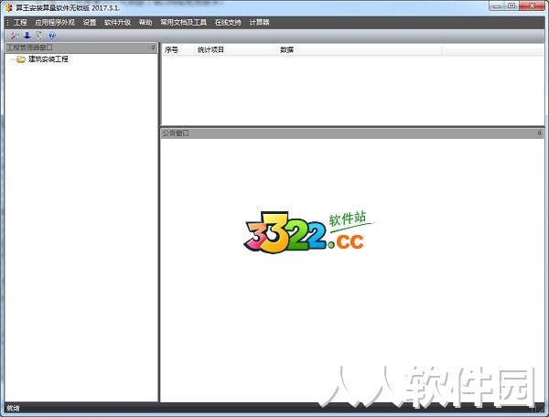This screenshot has width=549, height=417.
Task: Open the 帮助 menu
Action: point(145,22)
